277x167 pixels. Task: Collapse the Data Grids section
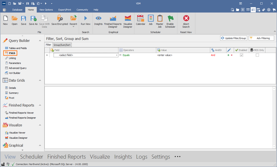pyautogui.click(x=40, y=80)
